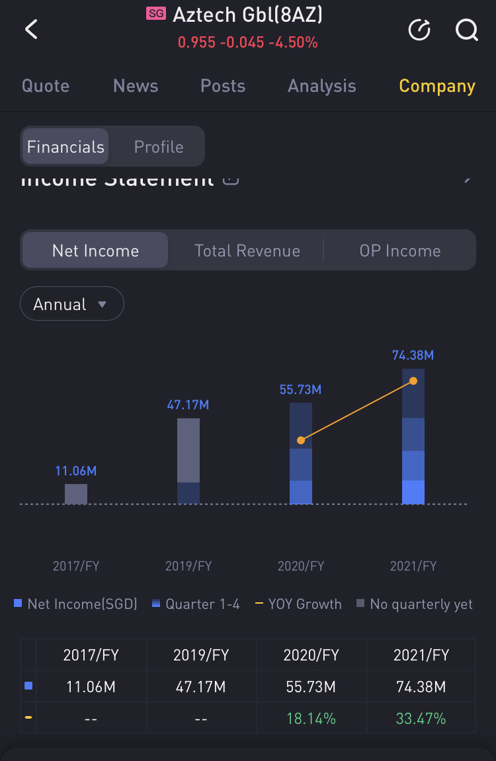Tap the refresh quote icon
Screen dimensions: 496x761
coord(419,30)
